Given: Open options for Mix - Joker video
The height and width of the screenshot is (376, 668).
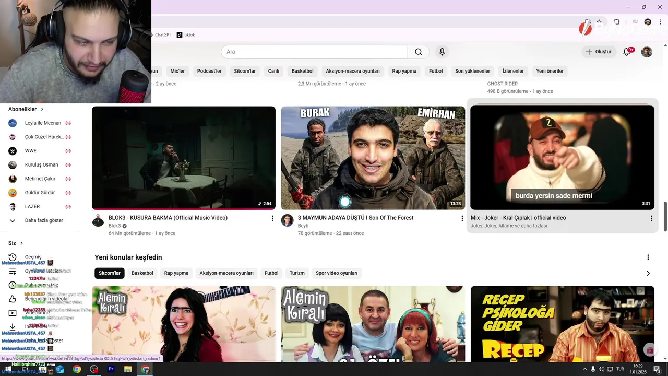Looking at the screenshot, I should (x=651, y=218).
